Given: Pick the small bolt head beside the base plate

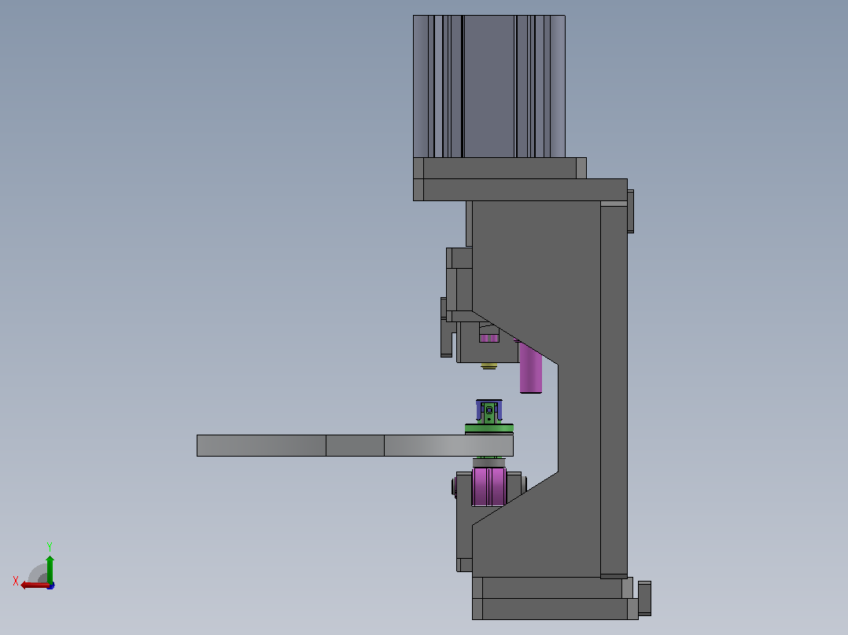Looking at the screenshot, I should (x=645, y=598).
